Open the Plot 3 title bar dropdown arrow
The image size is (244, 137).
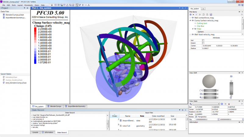point(180,8)
